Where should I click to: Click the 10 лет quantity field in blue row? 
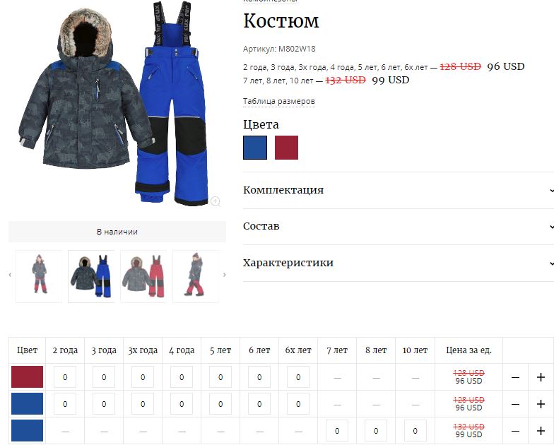point(415,431)
